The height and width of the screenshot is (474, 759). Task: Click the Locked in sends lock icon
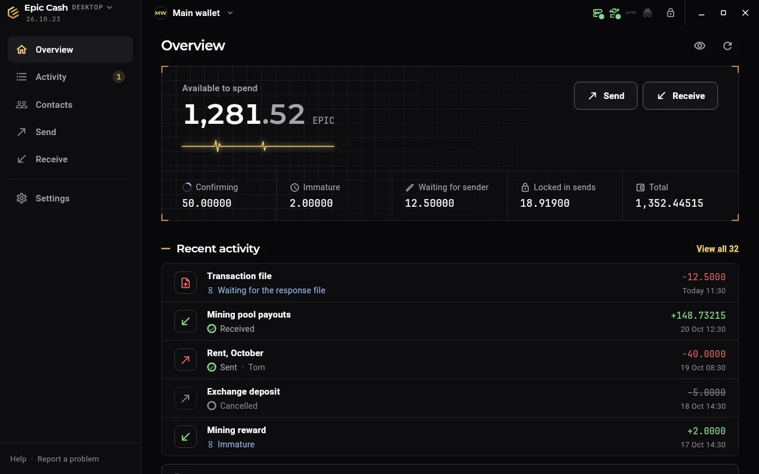[525, 187]
